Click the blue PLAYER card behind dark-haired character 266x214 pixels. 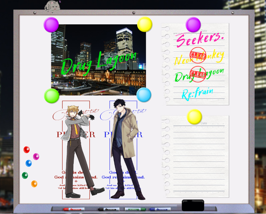(x=123, y=150)
